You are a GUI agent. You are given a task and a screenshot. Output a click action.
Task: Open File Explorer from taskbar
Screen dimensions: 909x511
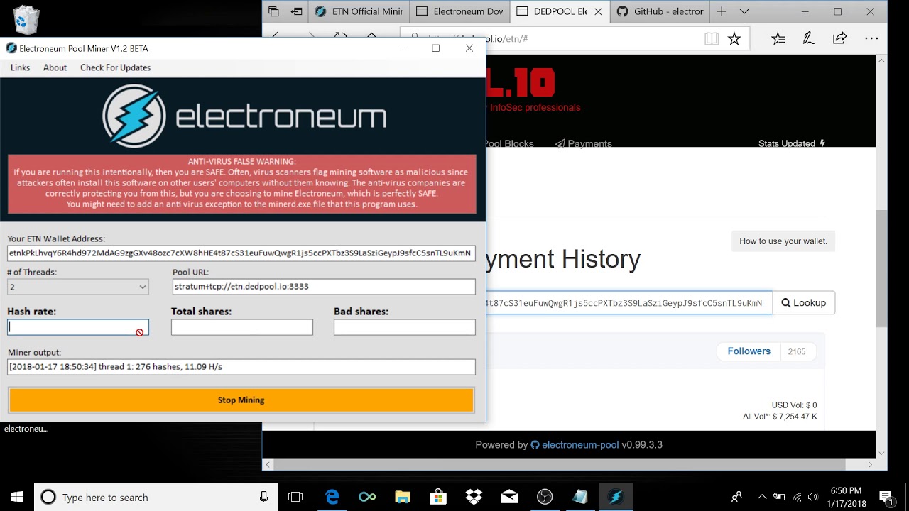click(x=403, y=498)
